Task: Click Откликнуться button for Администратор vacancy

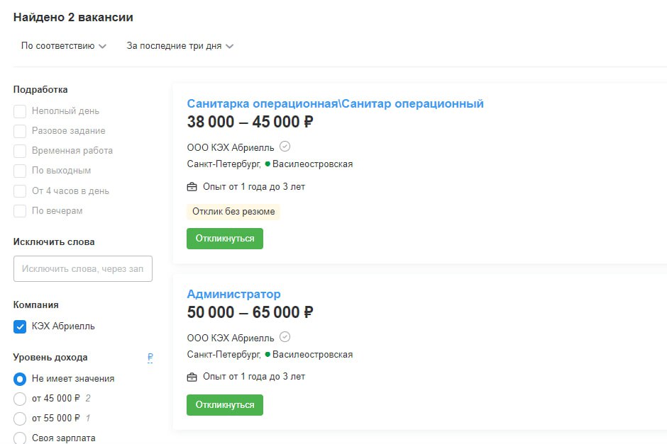Action: (x=225, y=405)
